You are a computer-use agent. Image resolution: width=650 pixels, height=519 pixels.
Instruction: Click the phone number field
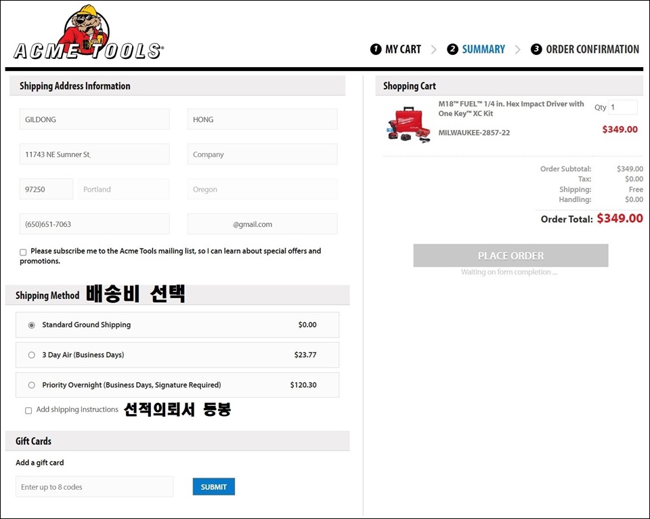[x=95, y=224]
